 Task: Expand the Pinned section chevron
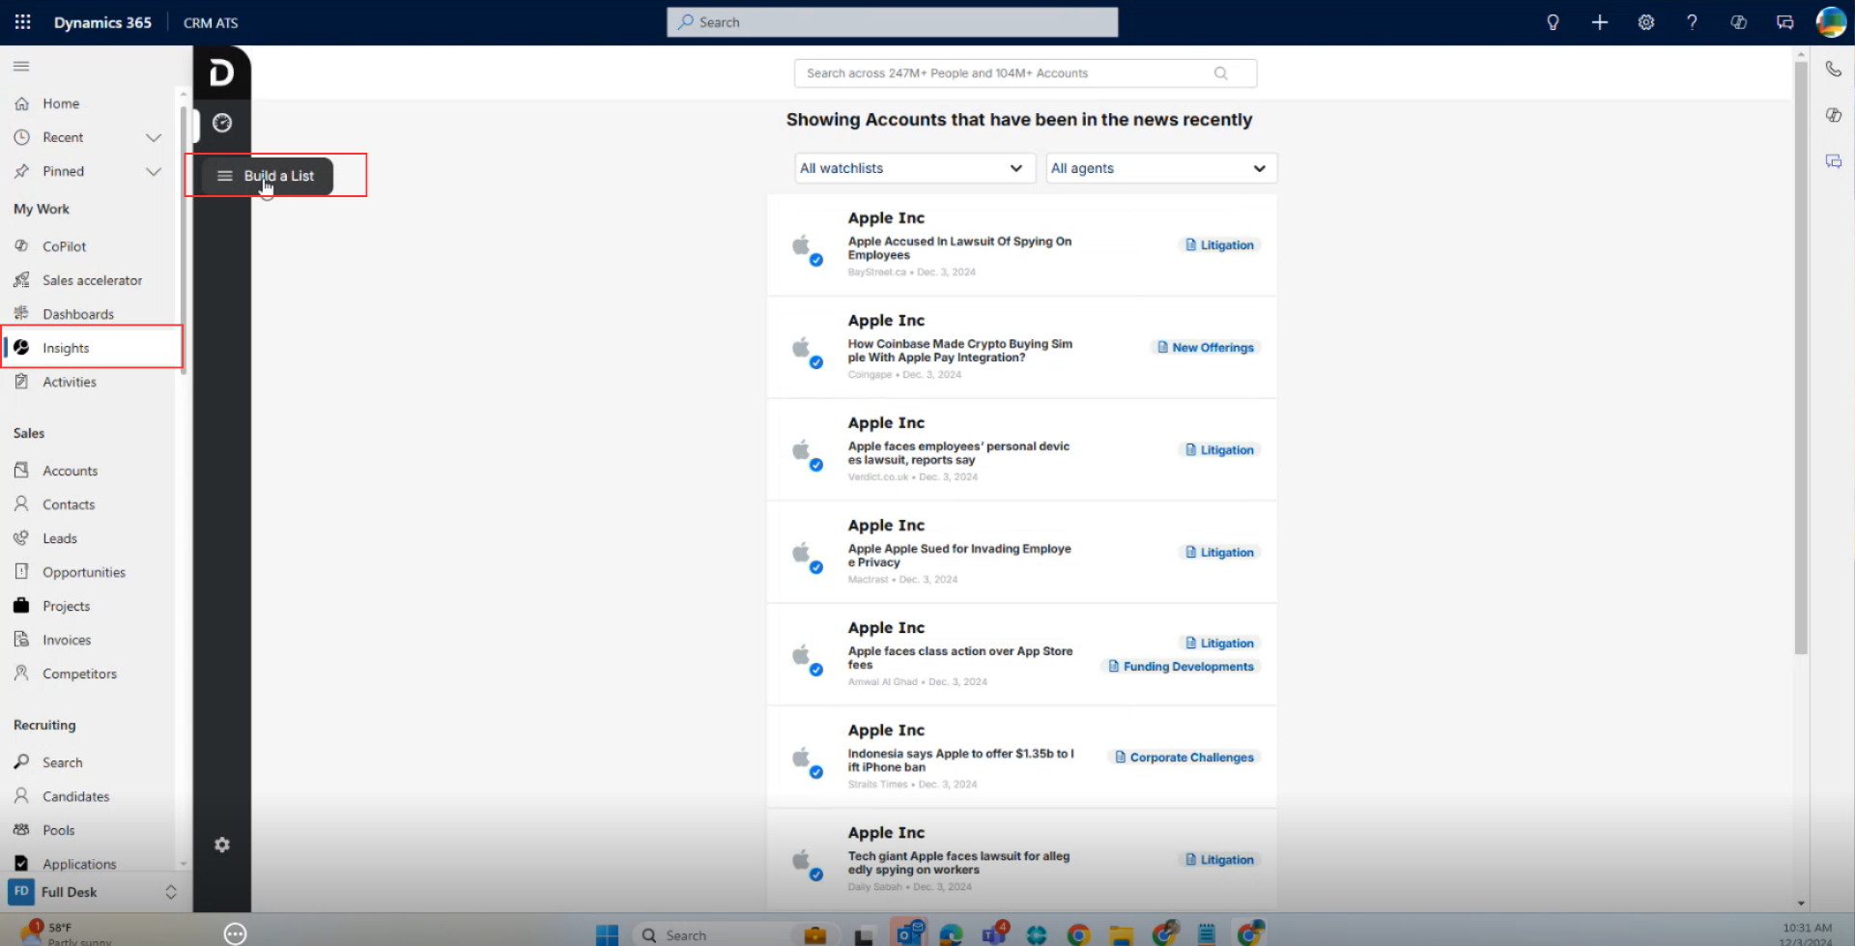(x=153, y=171)
